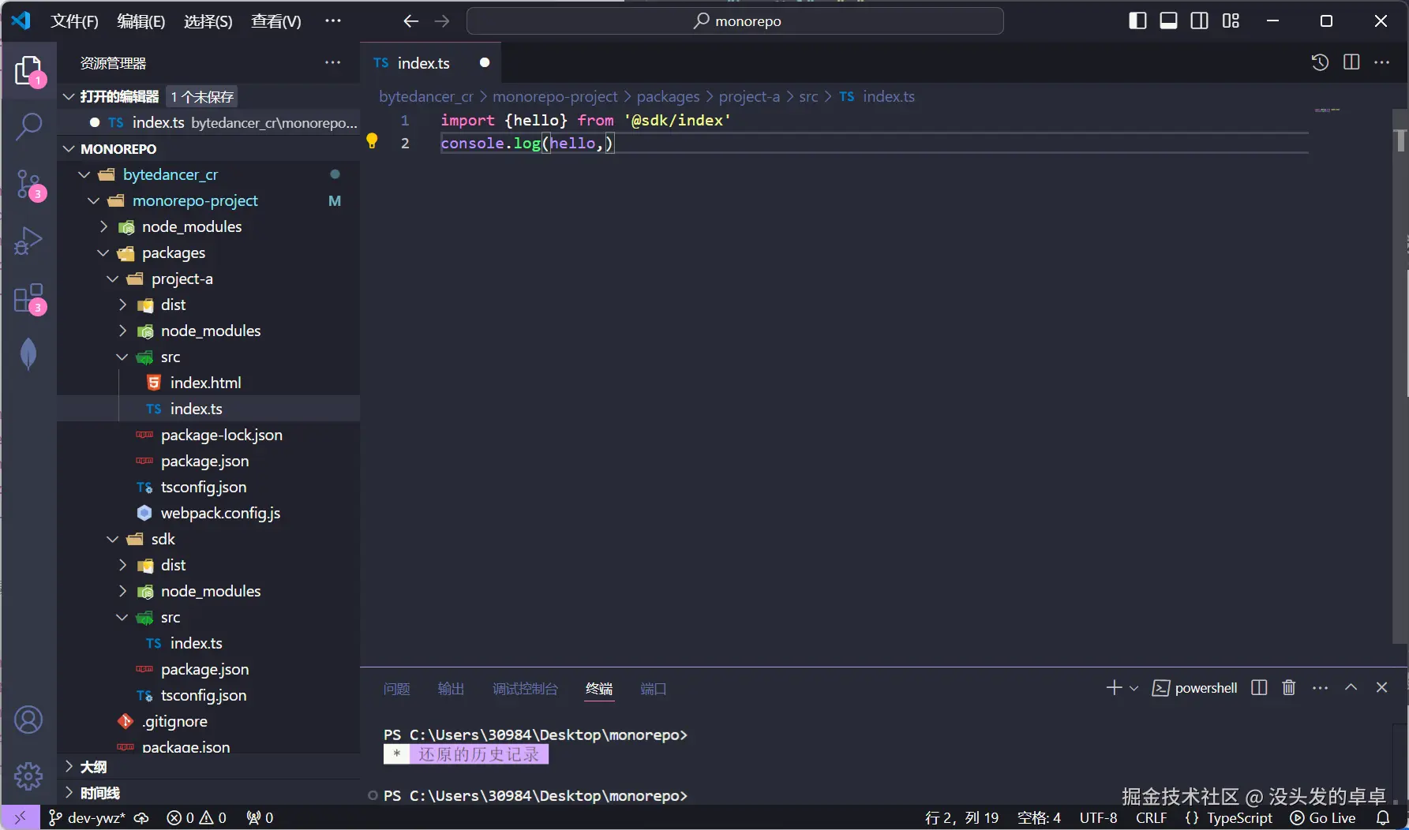Switch to the Output panel tab

coord(451,689)
